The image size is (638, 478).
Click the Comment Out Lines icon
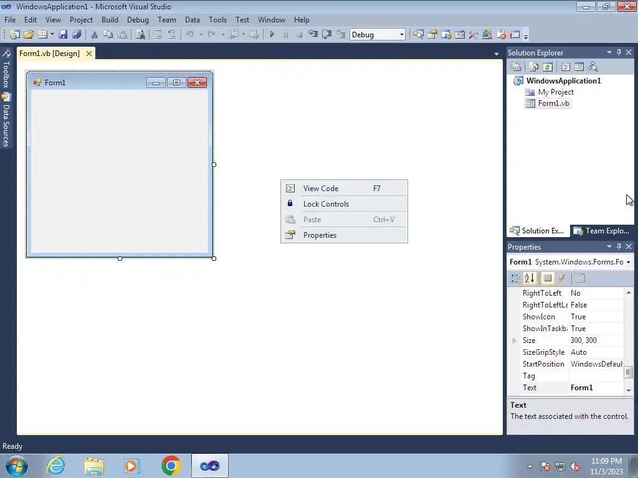pyautogui.click(x=158, y=35)
